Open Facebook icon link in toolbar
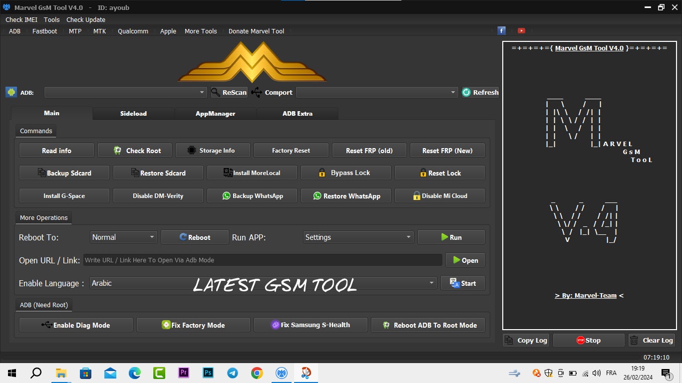The height and width of the screenshot is (383, 682). pos(502,31)
